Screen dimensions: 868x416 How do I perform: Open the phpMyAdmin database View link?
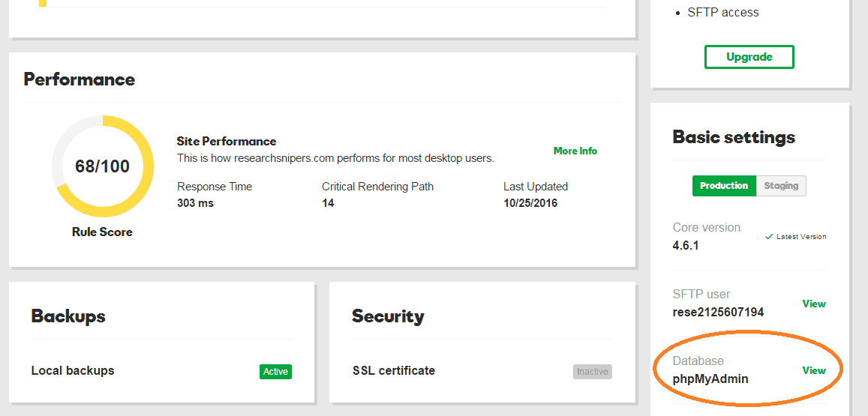tap(813, 370)
